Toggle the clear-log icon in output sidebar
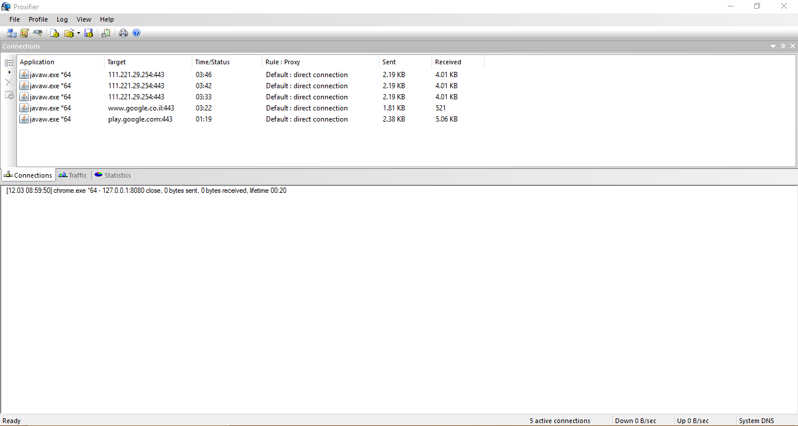This screenshot has height=426, width=798. [9, 82]
